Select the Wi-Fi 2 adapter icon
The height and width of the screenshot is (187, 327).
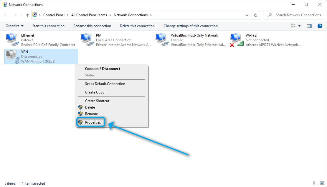tap(236, 39)
